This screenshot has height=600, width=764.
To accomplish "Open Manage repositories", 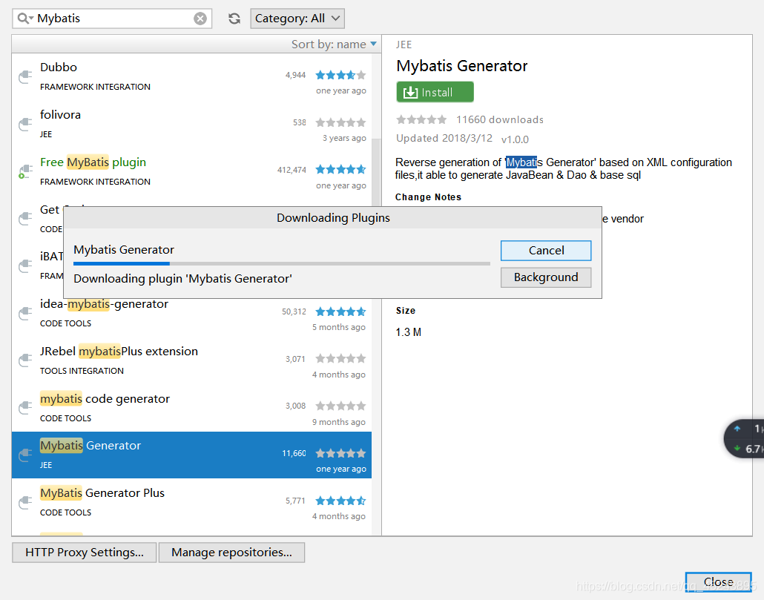I will click(x=232, y=553).
